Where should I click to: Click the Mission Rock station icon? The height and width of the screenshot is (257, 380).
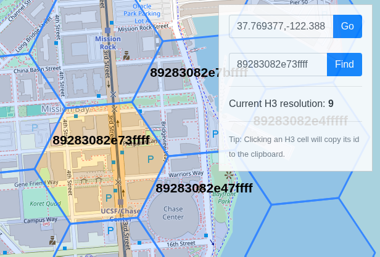click(x=108, y=30)
